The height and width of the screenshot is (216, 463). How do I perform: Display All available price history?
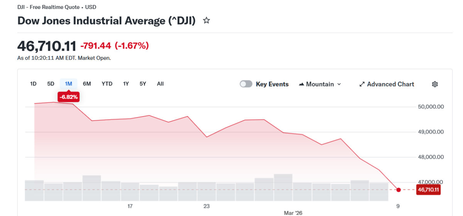160,84
